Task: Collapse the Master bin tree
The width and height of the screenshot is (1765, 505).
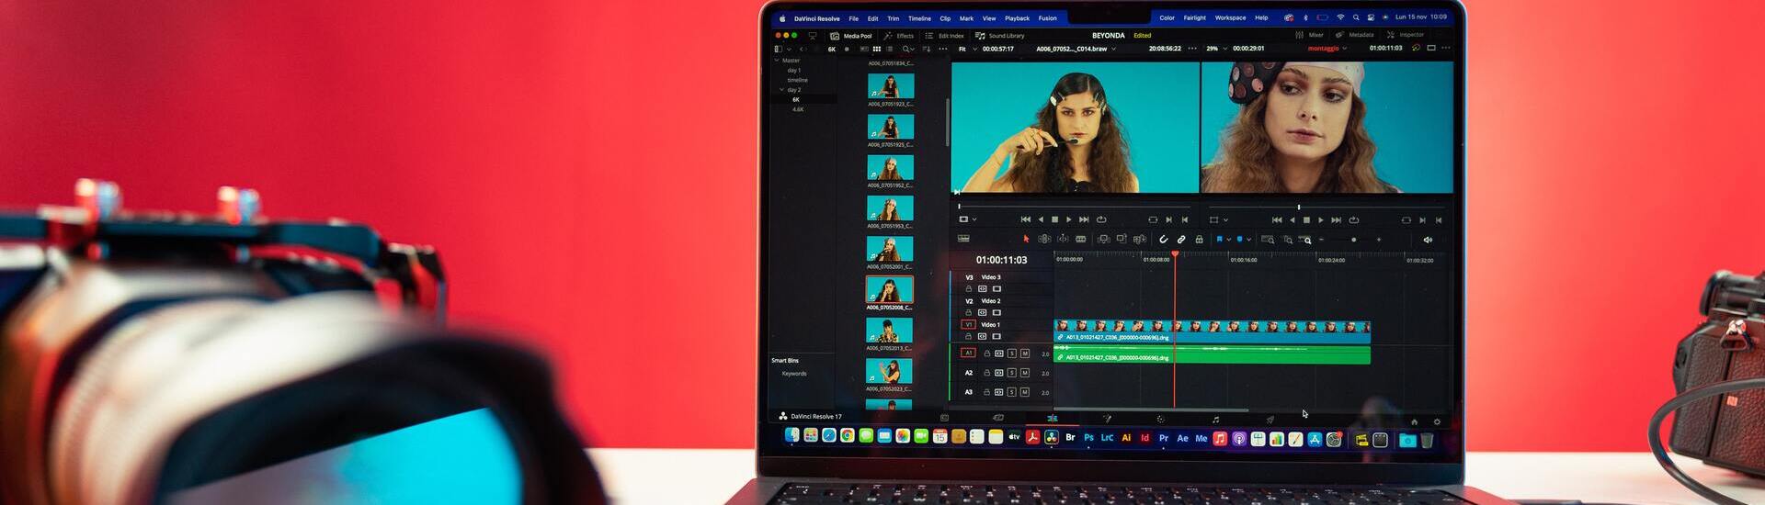Action: (x=777, y=61)
